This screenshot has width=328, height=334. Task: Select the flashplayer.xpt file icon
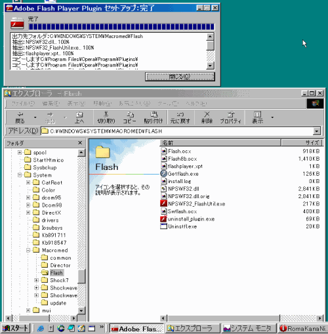point(164,166)
